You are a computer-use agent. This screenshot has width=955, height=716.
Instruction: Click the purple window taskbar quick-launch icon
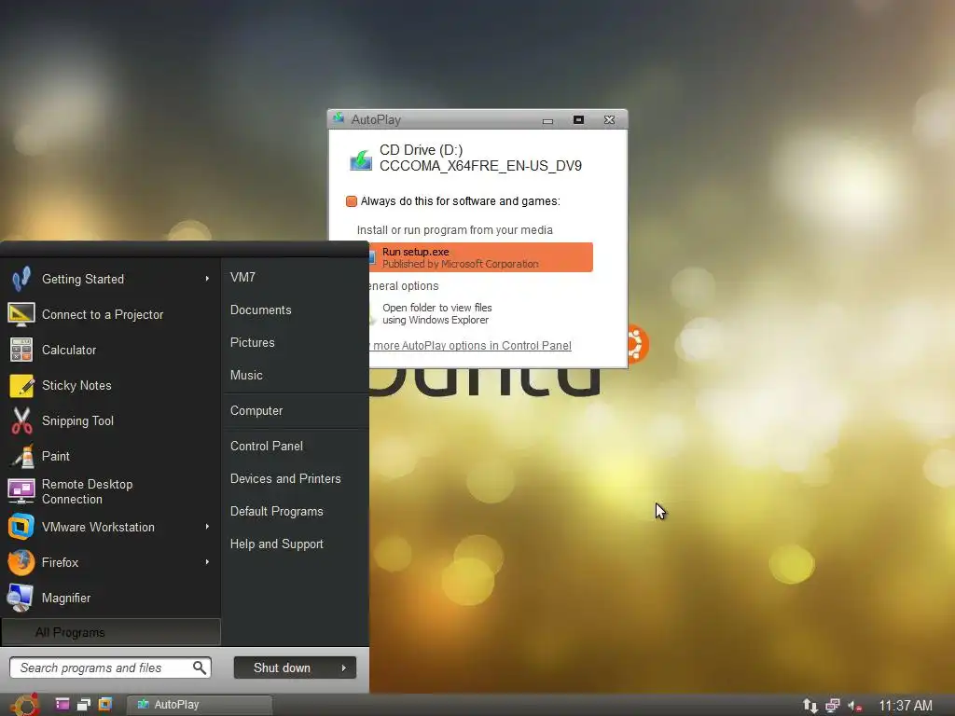pos(62,705)
